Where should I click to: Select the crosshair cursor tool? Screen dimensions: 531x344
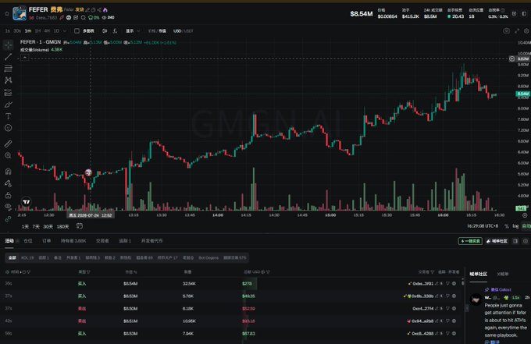tap(8, 44)
